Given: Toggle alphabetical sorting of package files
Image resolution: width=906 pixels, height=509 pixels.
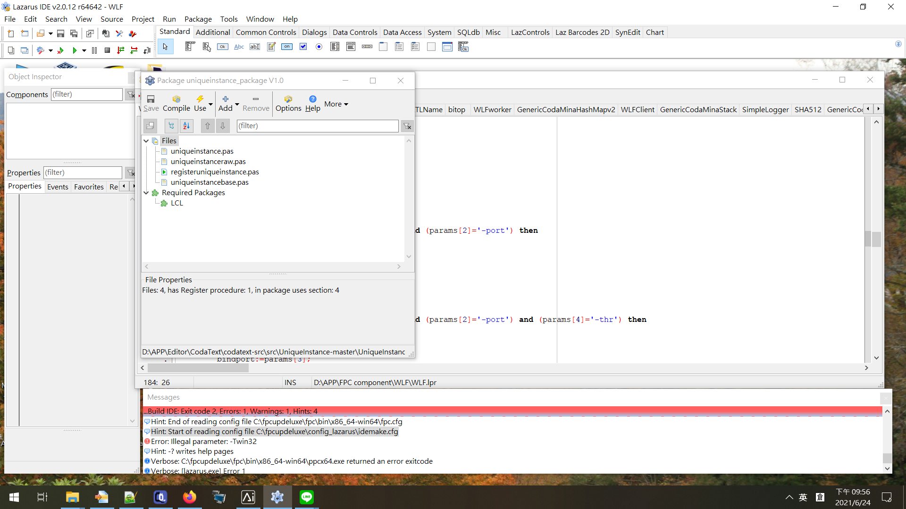Looking at the screenshot, I should tap(186, 126).
